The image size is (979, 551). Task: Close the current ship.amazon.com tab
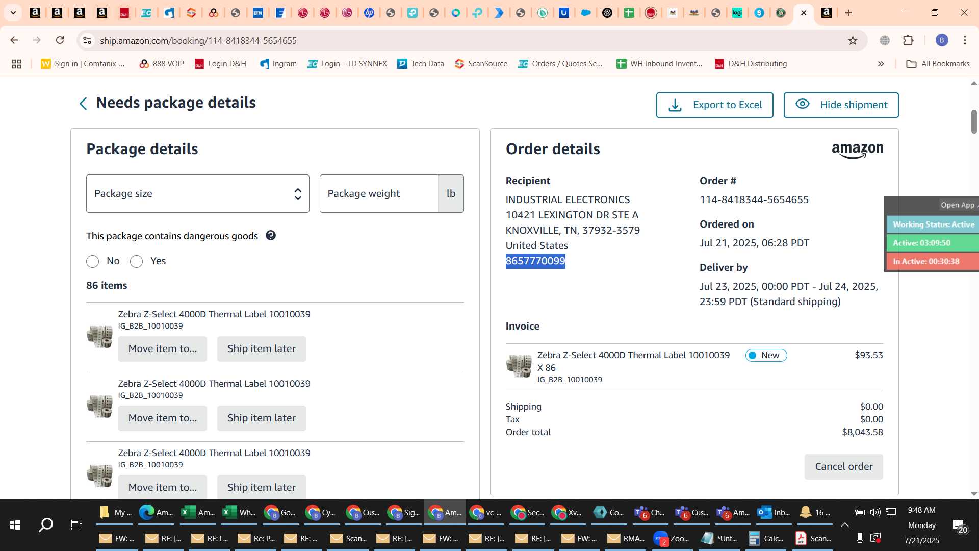804,13
